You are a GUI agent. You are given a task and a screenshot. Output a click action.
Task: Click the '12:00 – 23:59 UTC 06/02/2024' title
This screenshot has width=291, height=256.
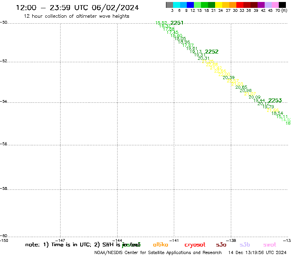[77, 8]
